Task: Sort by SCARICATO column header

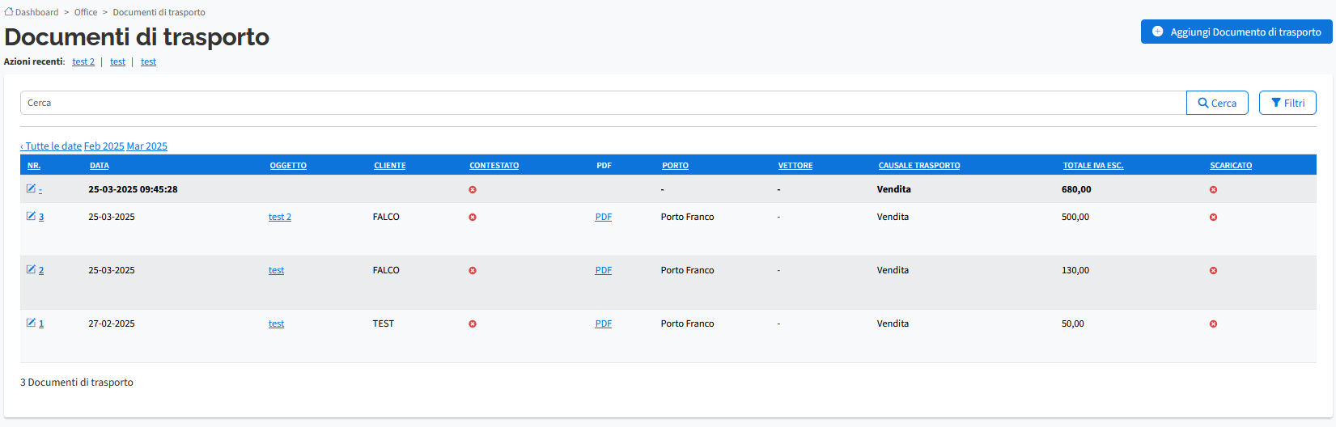Action: [x=1231, y=166]
